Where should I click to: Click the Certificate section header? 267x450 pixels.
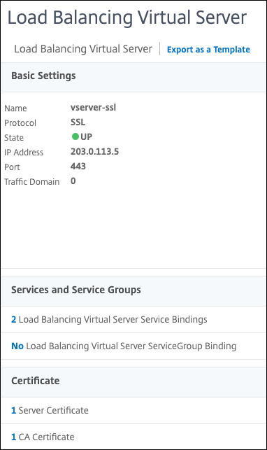(x=133, y=382)
